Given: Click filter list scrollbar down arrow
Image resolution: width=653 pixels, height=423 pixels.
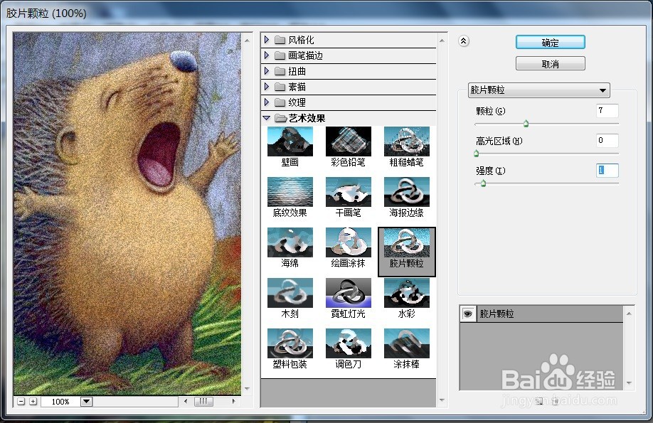Looking at the screenshot, I should tap(442, 400).
